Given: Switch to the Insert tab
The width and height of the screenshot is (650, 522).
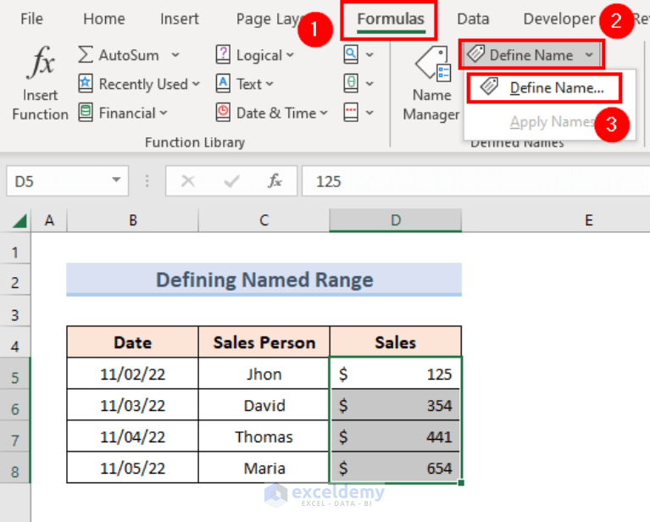Looking at the screenshot, I should point(180,19).
